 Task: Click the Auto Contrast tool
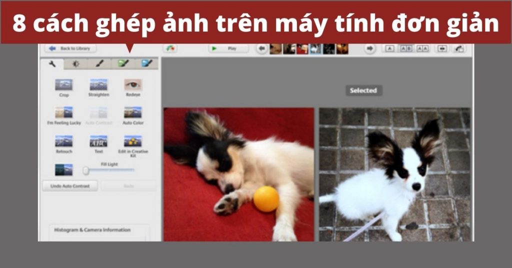(98, 115)
